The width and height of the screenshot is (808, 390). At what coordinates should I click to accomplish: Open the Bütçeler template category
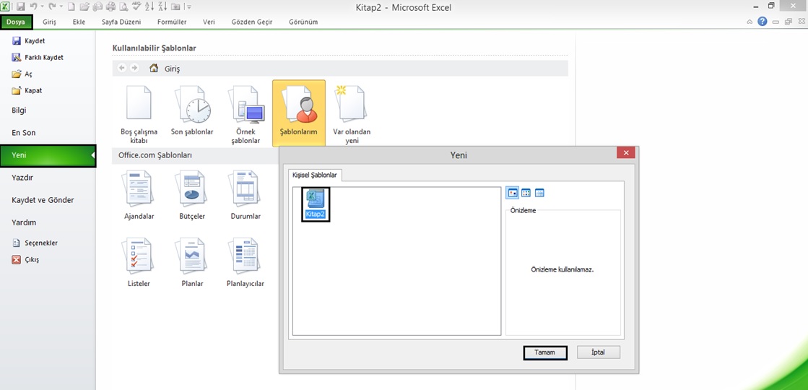coord(192,196)
